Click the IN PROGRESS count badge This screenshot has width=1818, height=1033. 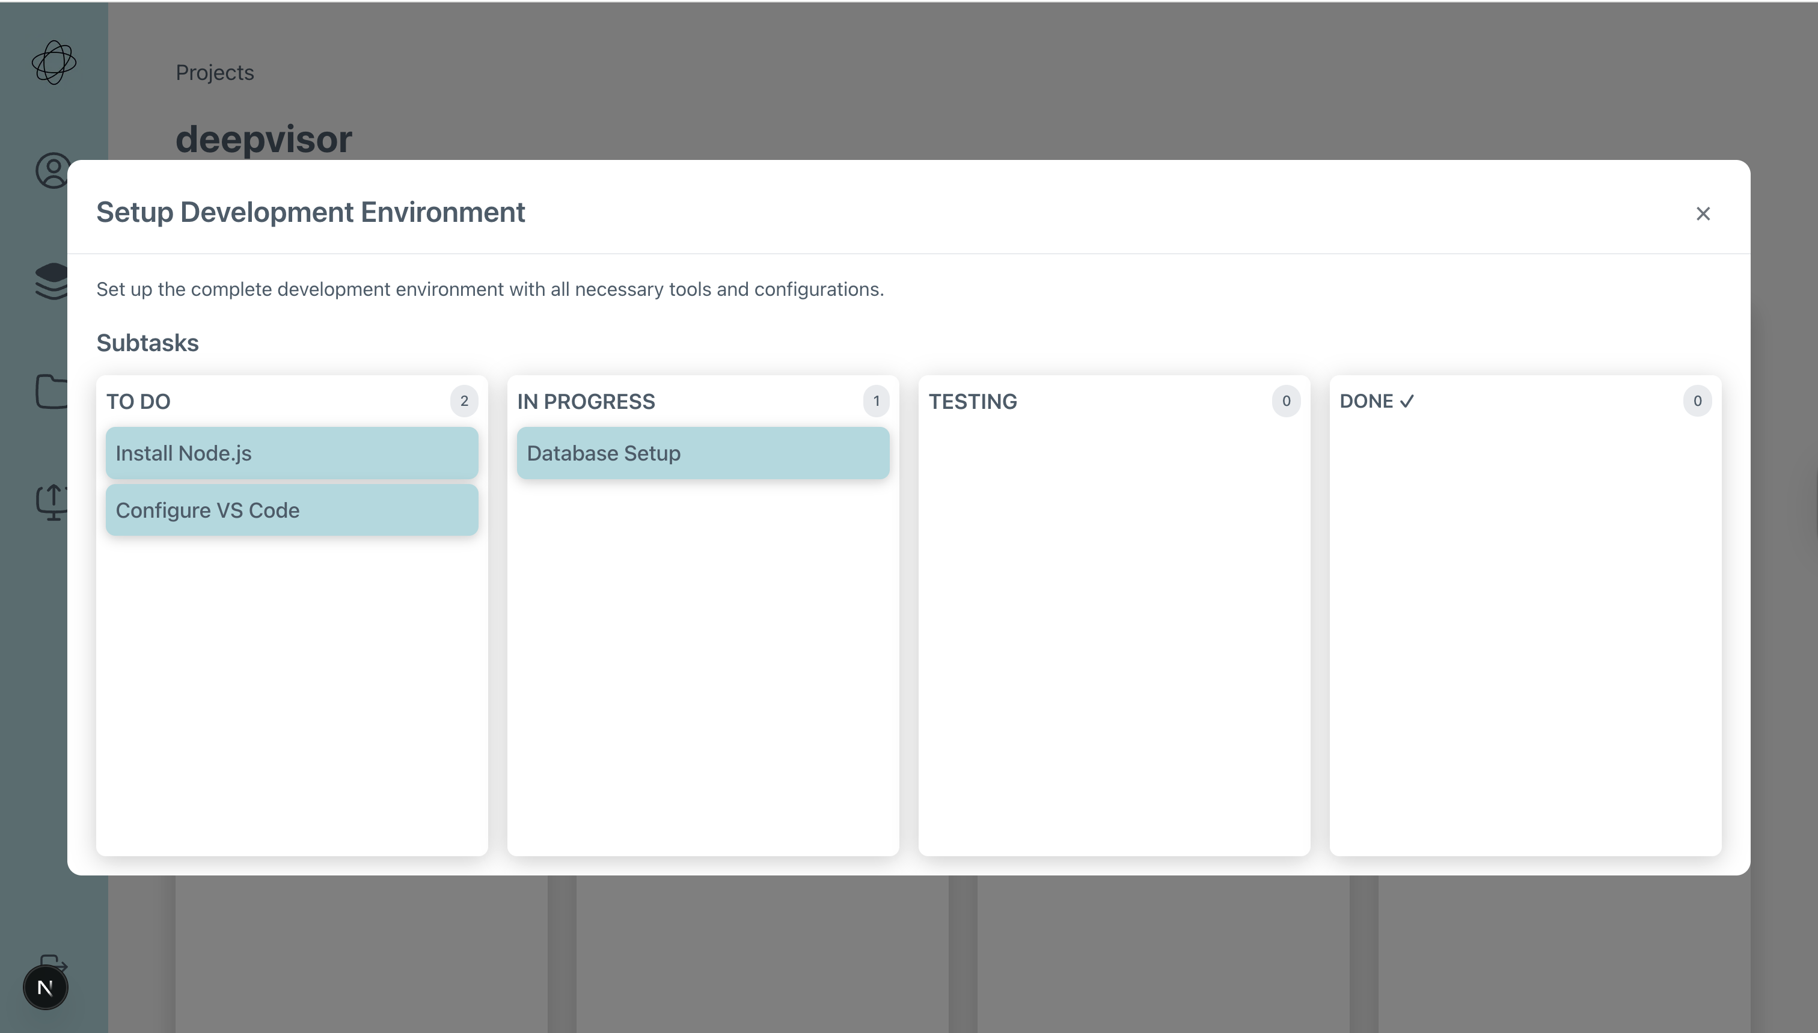coord(876,401)
